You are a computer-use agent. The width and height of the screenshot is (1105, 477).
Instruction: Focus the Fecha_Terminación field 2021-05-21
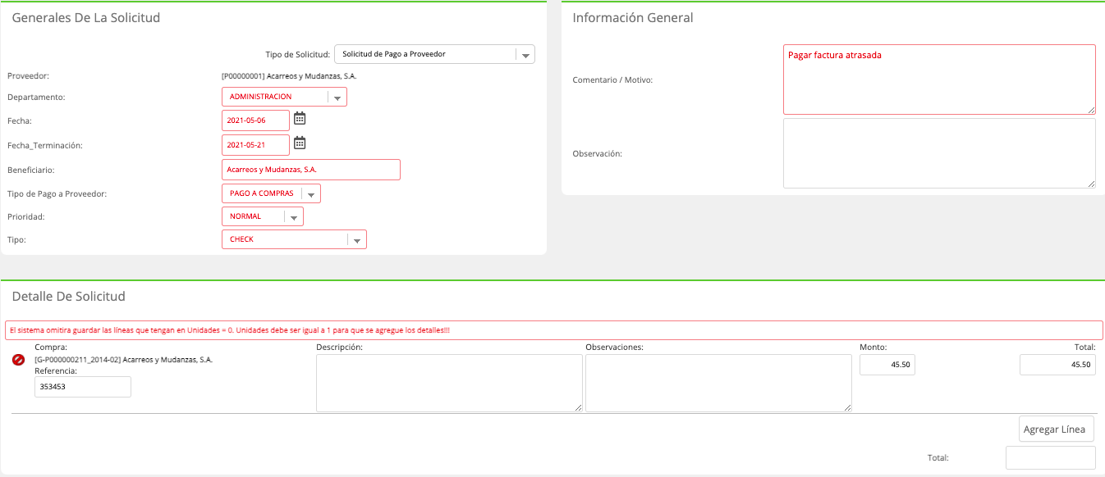pos(256,145)
